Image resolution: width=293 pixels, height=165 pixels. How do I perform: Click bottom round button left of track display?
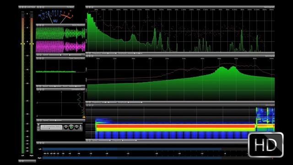pos(38,130)
